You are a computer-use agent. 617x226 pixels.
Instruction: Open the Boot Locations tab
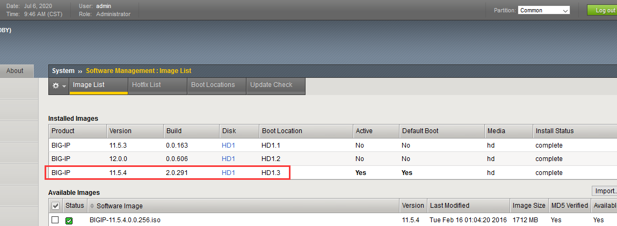point(213,85)
